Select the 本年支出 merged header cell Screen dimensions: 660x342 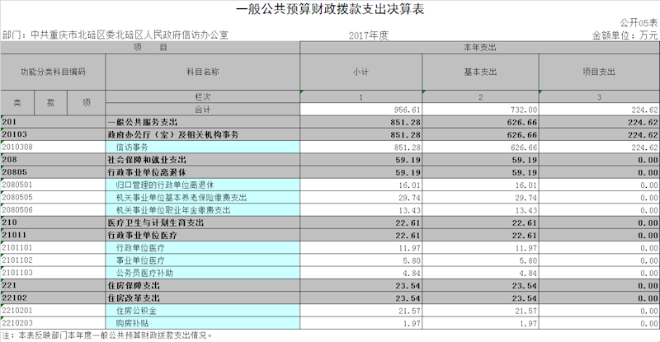(480, 49)
